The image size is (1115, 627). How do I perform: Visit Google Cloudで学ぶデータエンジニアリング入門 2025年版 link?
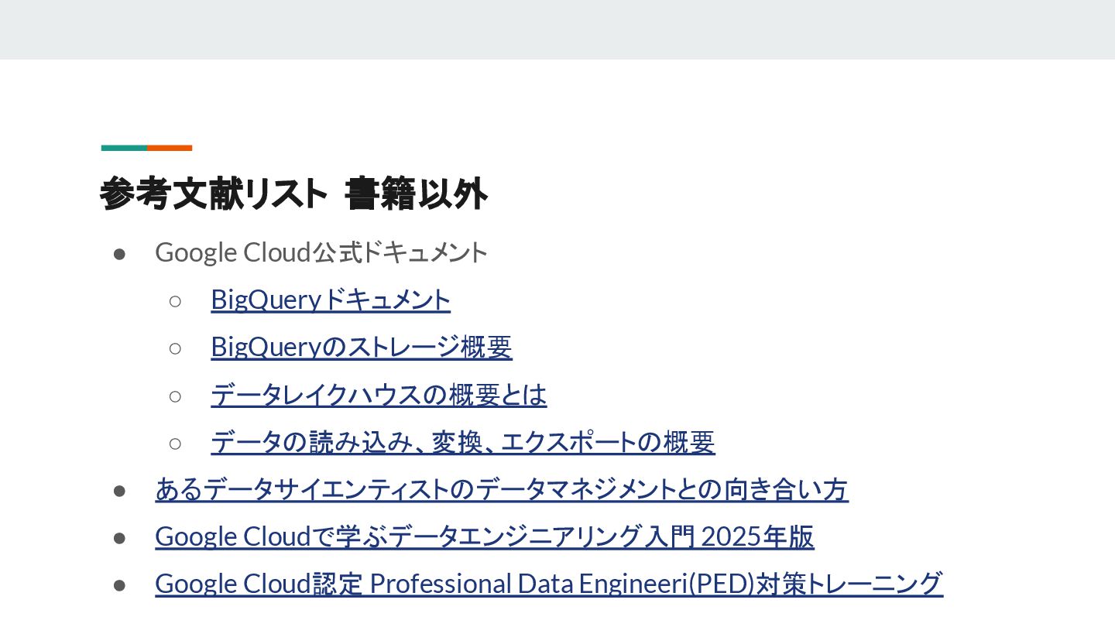point(485,536)
